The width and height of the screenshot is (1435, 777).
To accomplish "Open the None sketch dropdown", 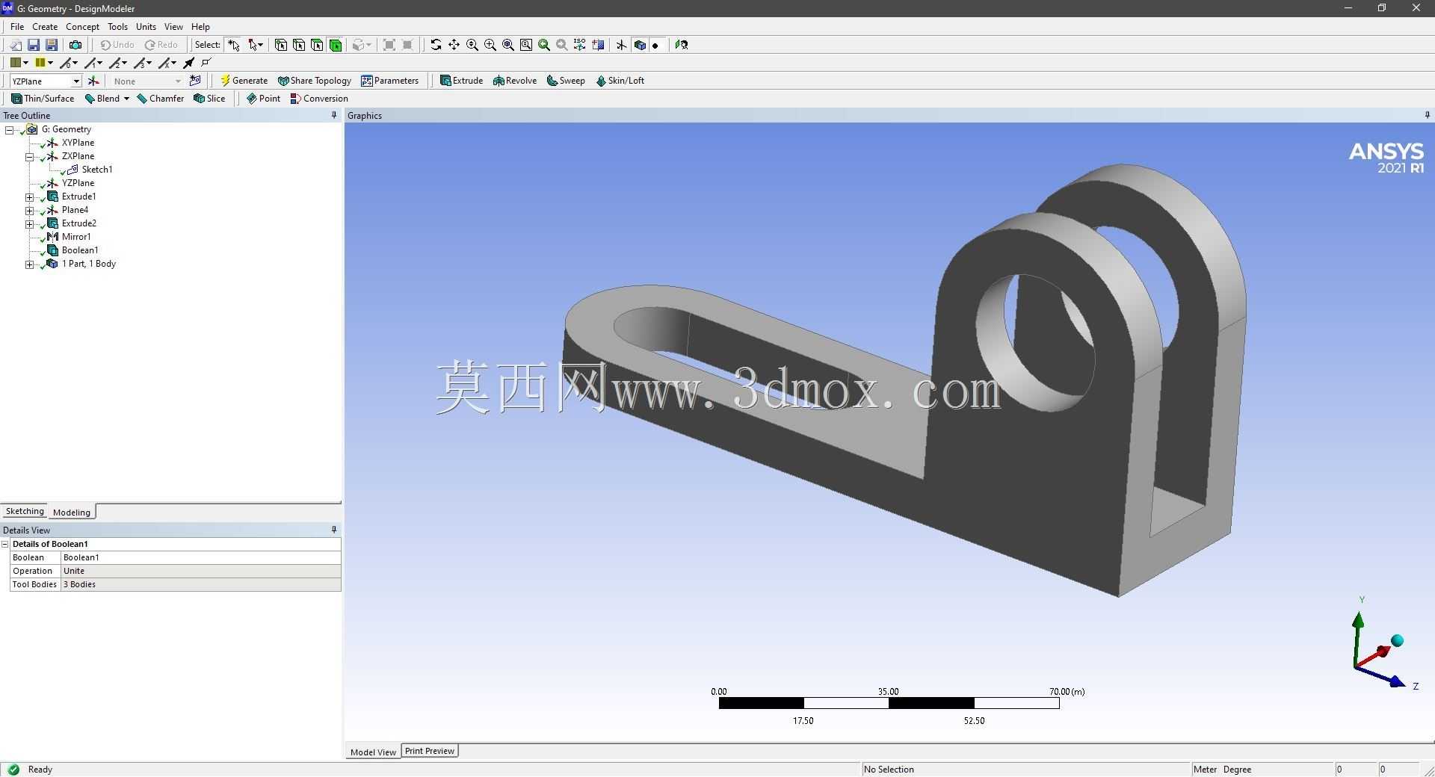I will click(x=178, y=81).
